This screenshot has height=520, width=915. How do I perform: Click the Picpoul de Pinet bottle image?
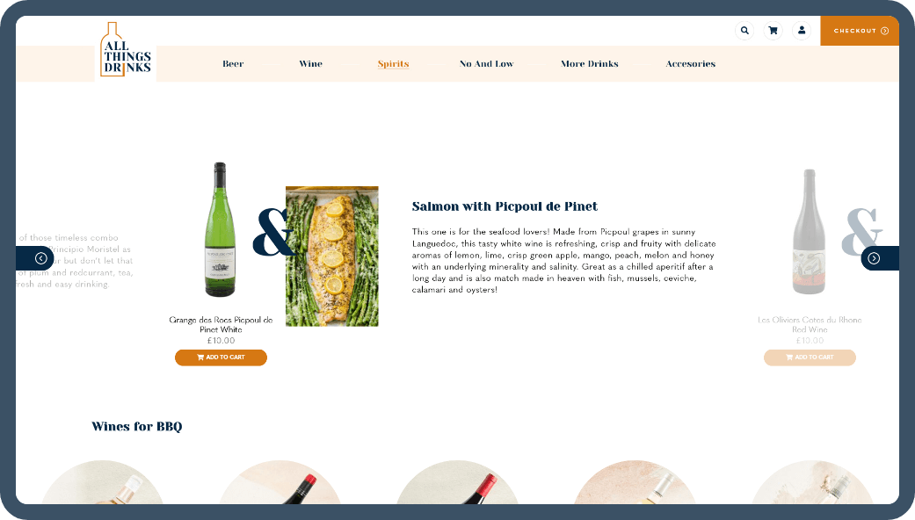click(x=220, y=229)
